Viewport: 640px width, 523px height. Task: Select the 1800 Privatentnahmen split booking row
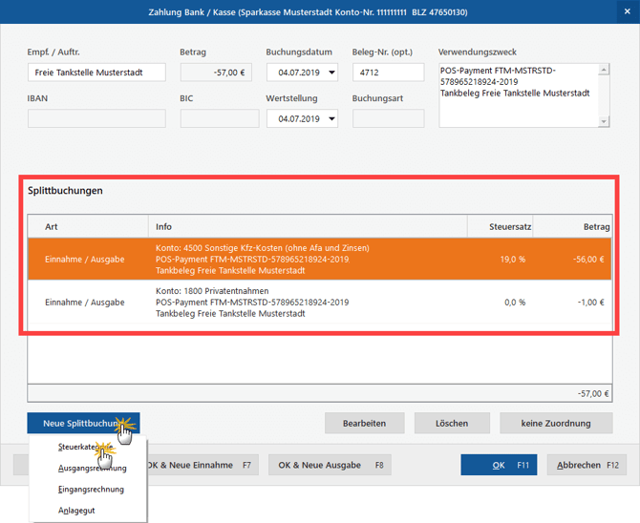click(319, 303)
